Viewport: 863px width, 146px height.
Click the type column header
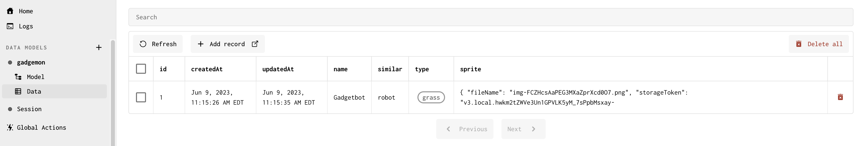pos(422,69)
